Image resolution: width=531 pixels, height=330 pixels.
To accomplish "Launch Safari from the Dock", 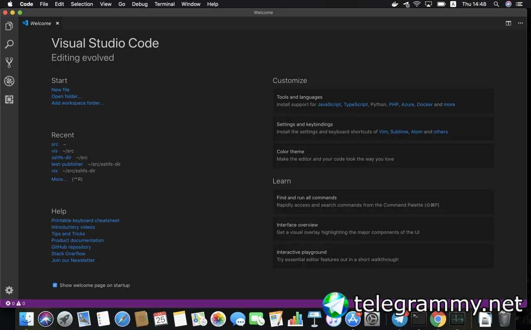I will click(x=122, y=319).
